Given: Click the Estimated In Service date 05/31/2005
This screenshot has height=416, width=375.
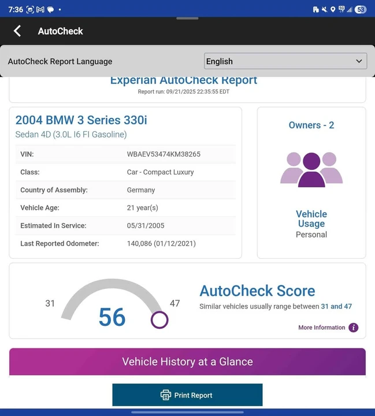Looking at the screenshot, I should tap(146, 225).
